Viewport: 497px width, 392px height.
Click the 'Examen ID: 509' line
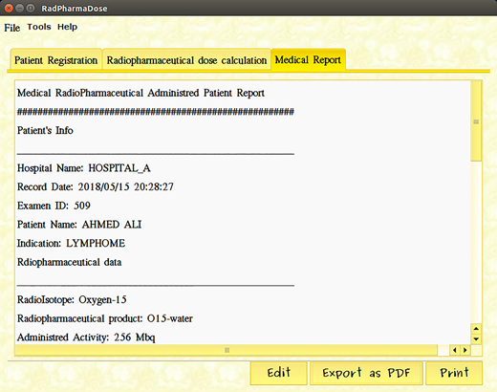54,206
